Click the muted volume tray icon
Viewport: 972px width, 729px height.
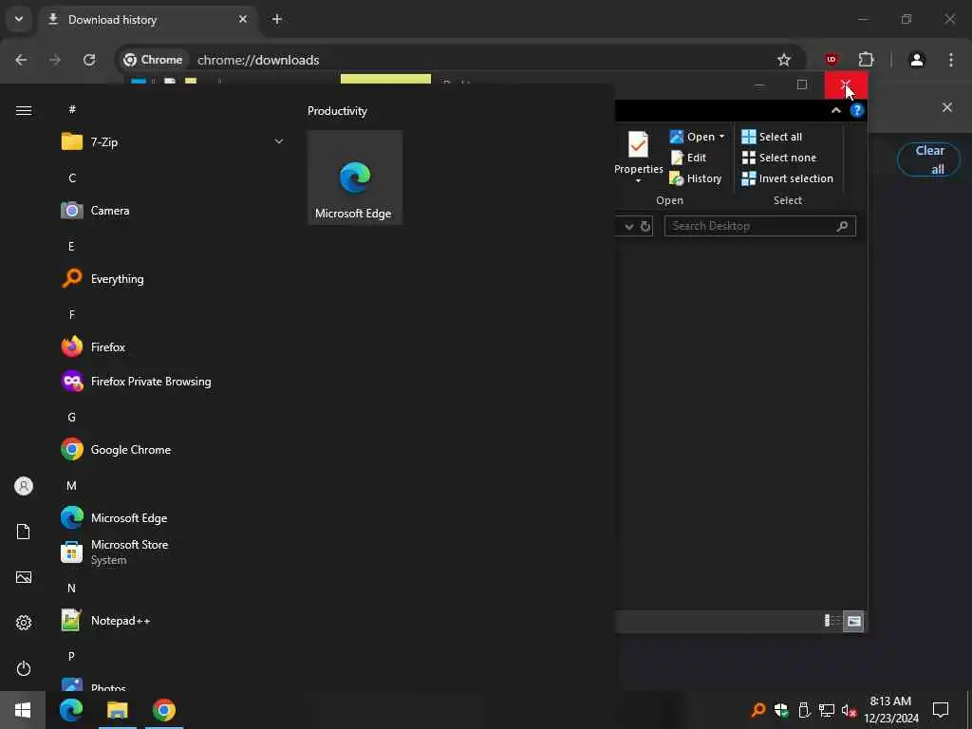click(849, 710)
